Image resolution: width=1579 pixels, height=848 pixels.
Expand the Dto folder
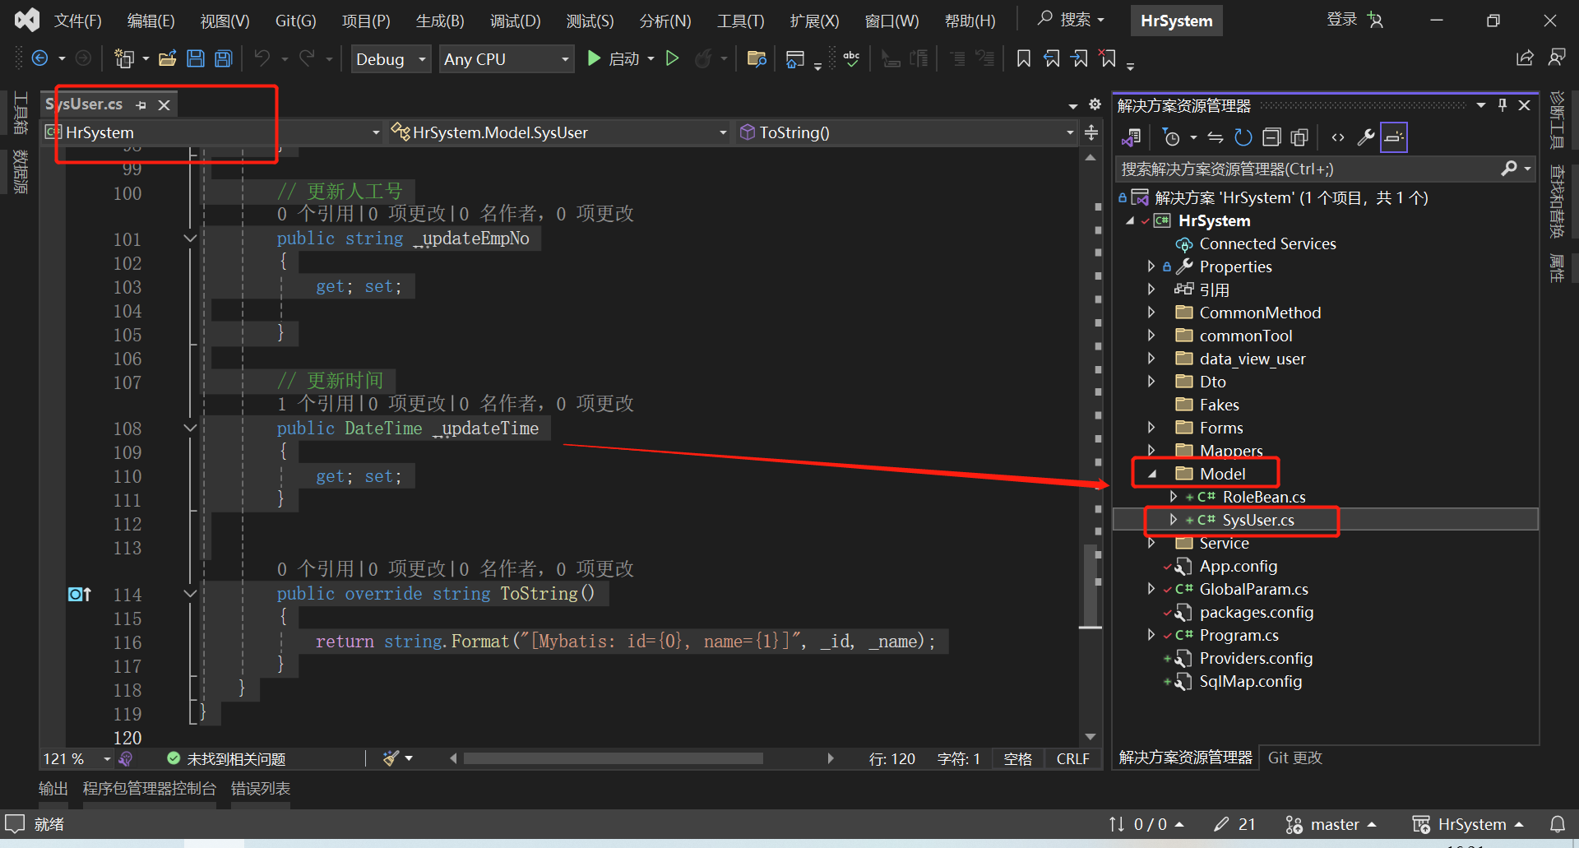[x=1151, y=381]
